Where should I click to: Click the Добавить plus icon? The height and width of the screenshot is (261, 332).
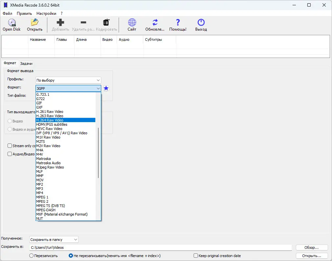click(60, 22)
